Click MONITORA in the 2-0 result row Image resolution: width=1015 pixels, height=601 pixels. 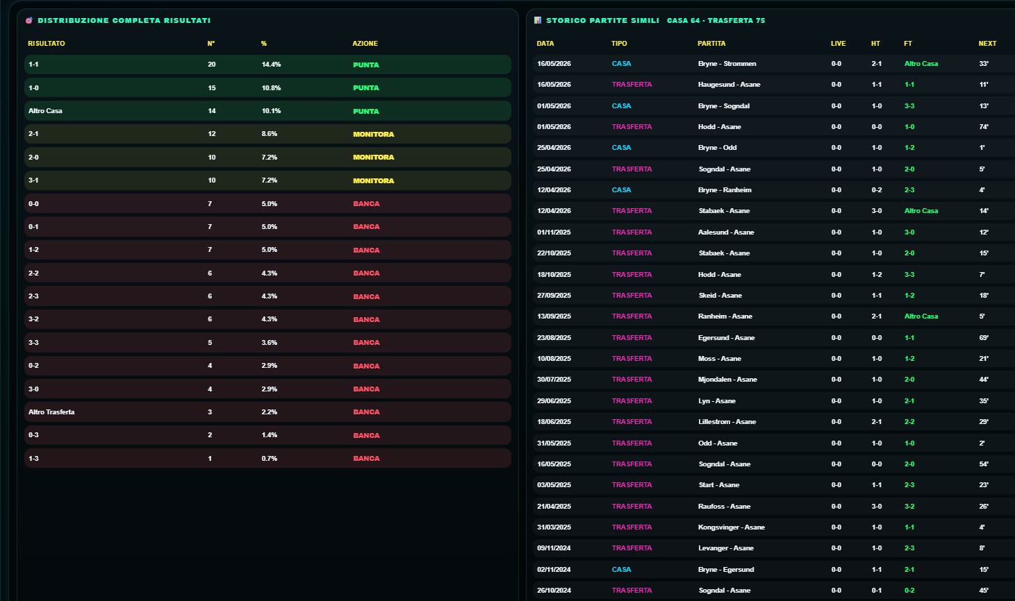click(373, 158)
